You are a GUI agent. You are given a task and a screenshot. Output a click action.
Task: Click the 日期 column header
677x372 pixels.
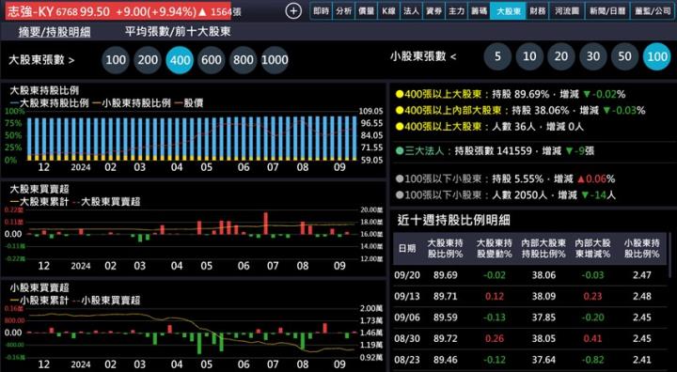click(407, 249)
